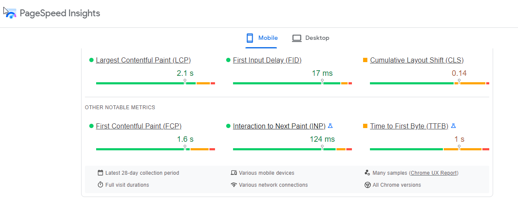Image resolution: width=518 pixels, height=209 pixels.
Task: Click the TTFB distribution bar
Action: pyautogui.click(x=429, y=149)
